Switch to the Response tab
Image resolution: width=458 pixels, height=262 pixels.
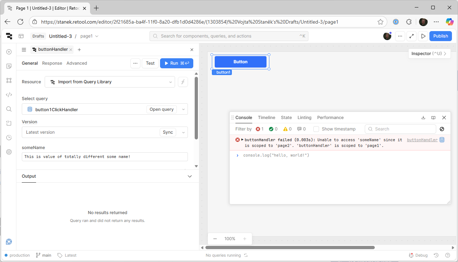(x=52, y=63)
